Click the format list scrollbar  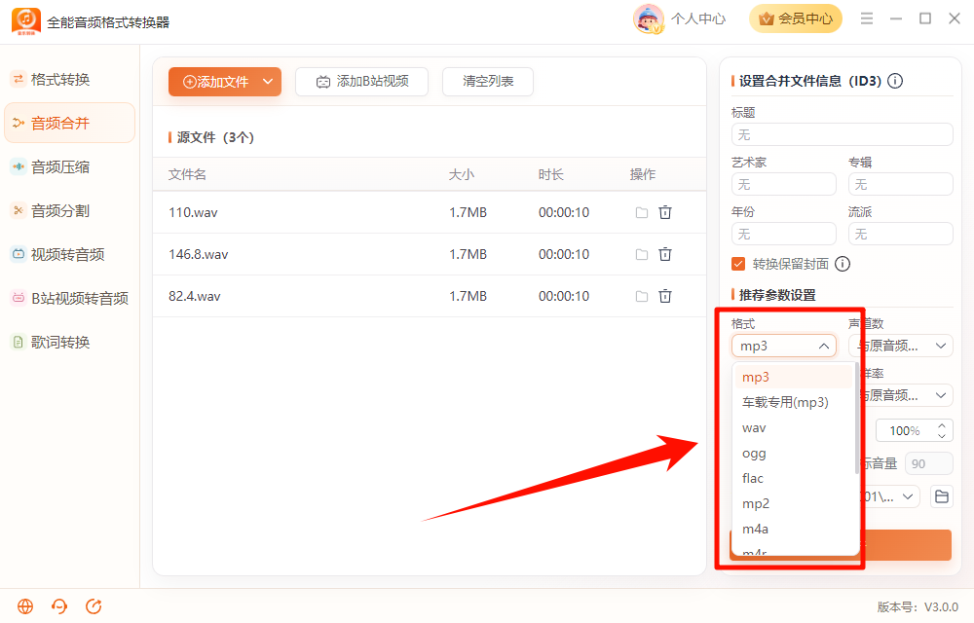(857, 420)
